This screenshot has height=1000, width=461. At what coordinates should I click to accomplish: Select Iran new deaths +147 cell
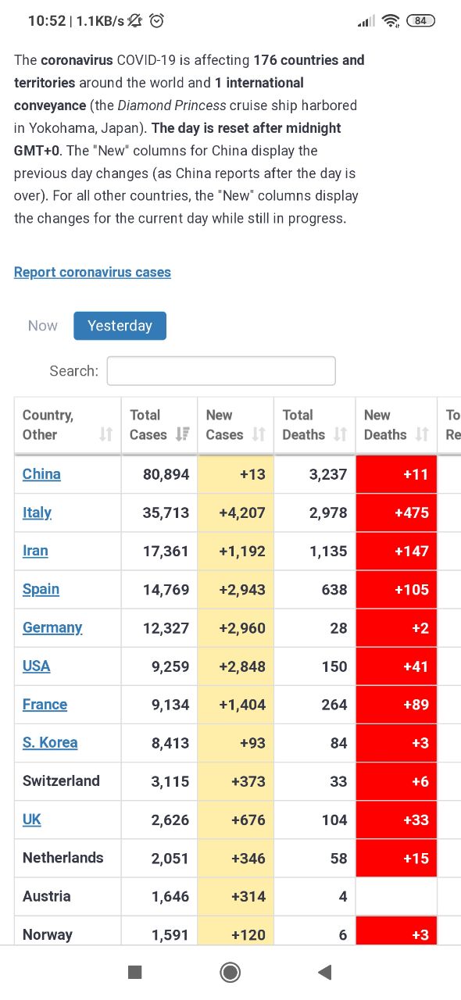[396, 551]
